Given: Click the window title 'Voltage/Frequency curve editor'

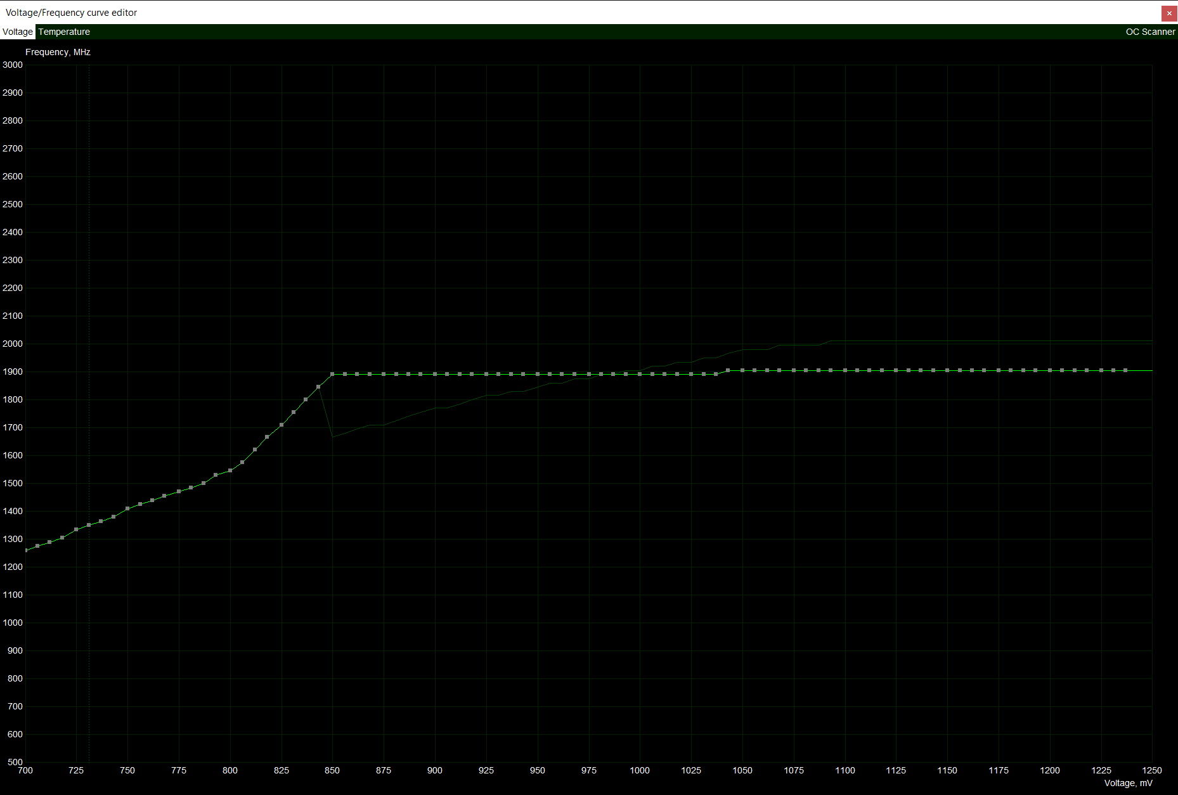Looking at the screenshot, I should point(71,13).
